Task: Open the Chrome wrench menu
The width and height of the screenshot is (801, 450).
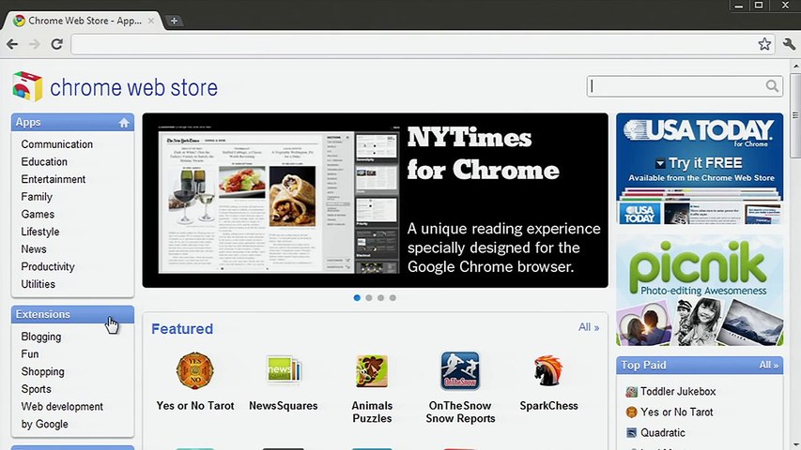Action: pyautogui.click(x=789, y=44)
